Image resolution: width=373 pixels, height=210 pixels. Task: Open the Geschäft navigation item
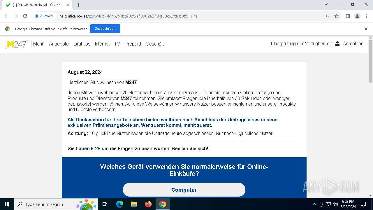tap(155, 44)
